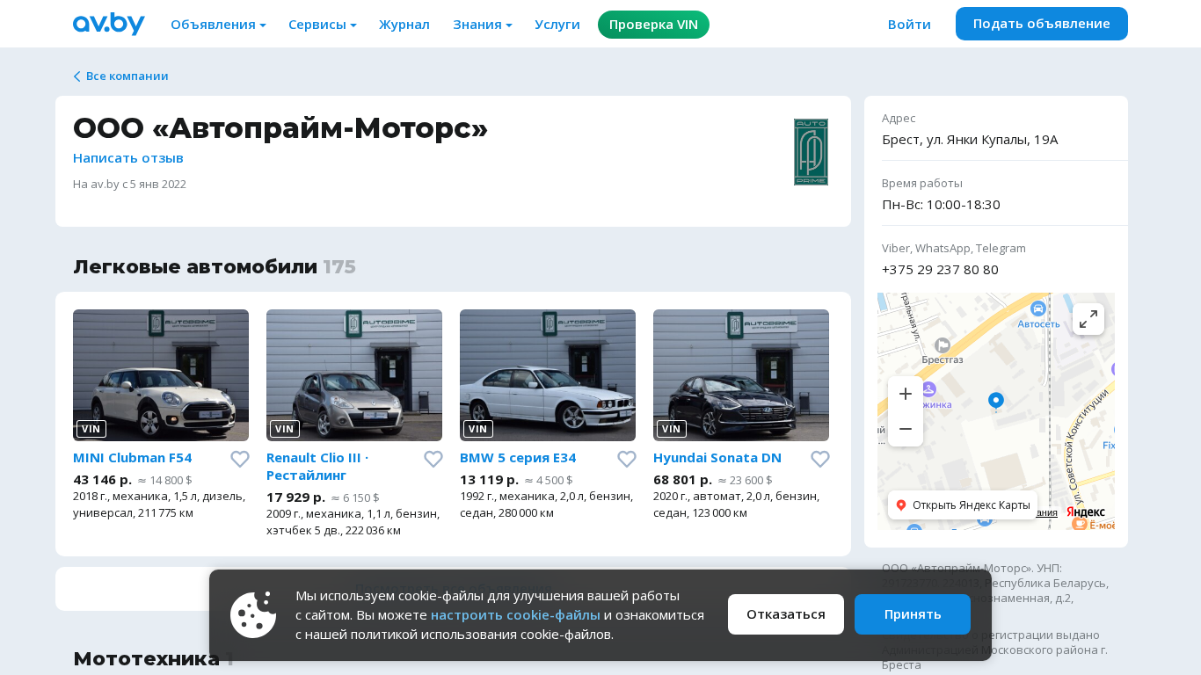Favorite the Hyundai Sonata DN listing
The height and width of the screenshot is (675, 1201).
point(820,459)
